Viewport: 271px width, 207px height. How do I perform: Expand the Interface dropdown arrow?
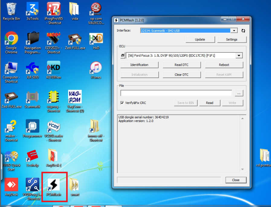coord(234,31)
